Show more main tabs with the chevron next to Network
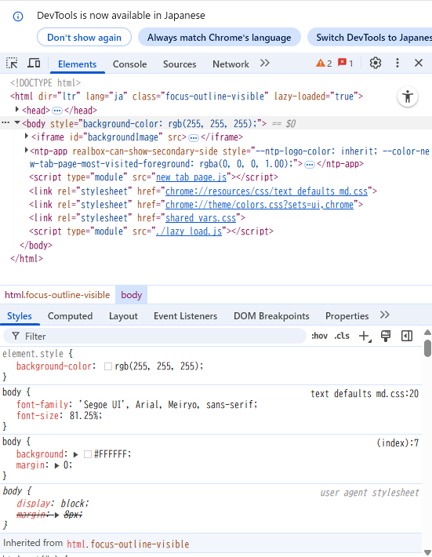The image size is (432, 557). click(265, 64)
